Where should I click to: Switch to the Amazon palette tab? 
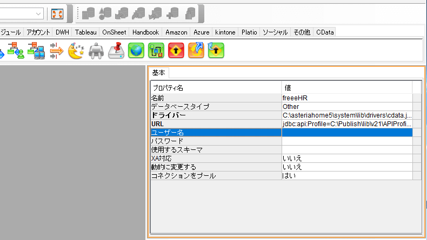tap(176, 32)
